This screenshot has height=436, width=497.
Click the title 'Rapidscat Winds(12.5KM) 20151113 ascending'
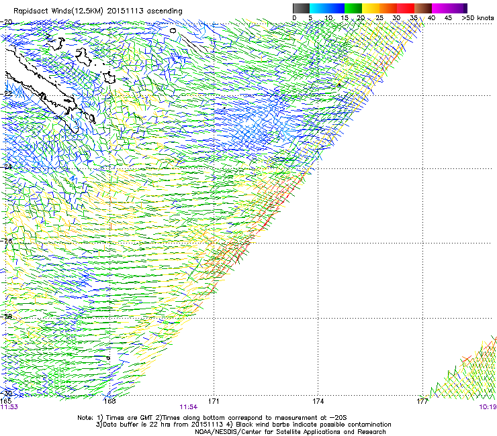[98, 11]
